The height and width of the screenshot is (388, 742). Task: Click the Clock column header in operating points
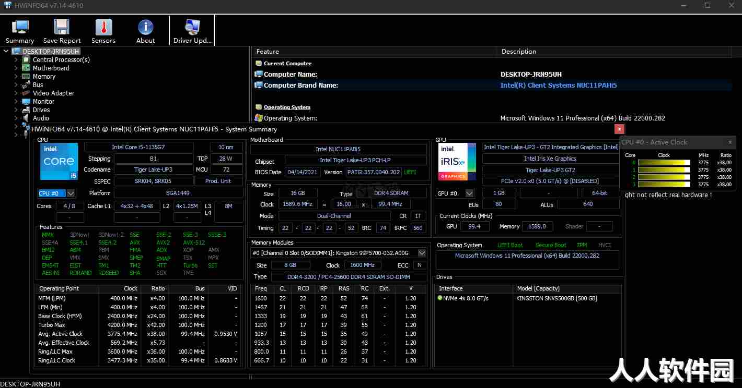pyautogui.click(x=119, y=288)
